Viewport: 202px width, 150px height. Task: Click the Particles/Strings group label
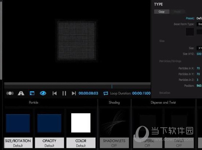(x=170, y=61)
